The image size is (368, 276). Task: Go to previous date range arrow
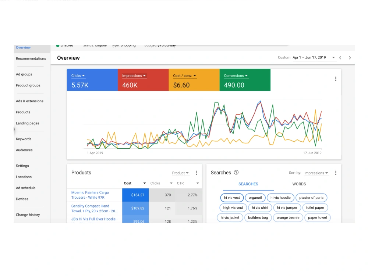pyautogui.click(x=340, y=58)
